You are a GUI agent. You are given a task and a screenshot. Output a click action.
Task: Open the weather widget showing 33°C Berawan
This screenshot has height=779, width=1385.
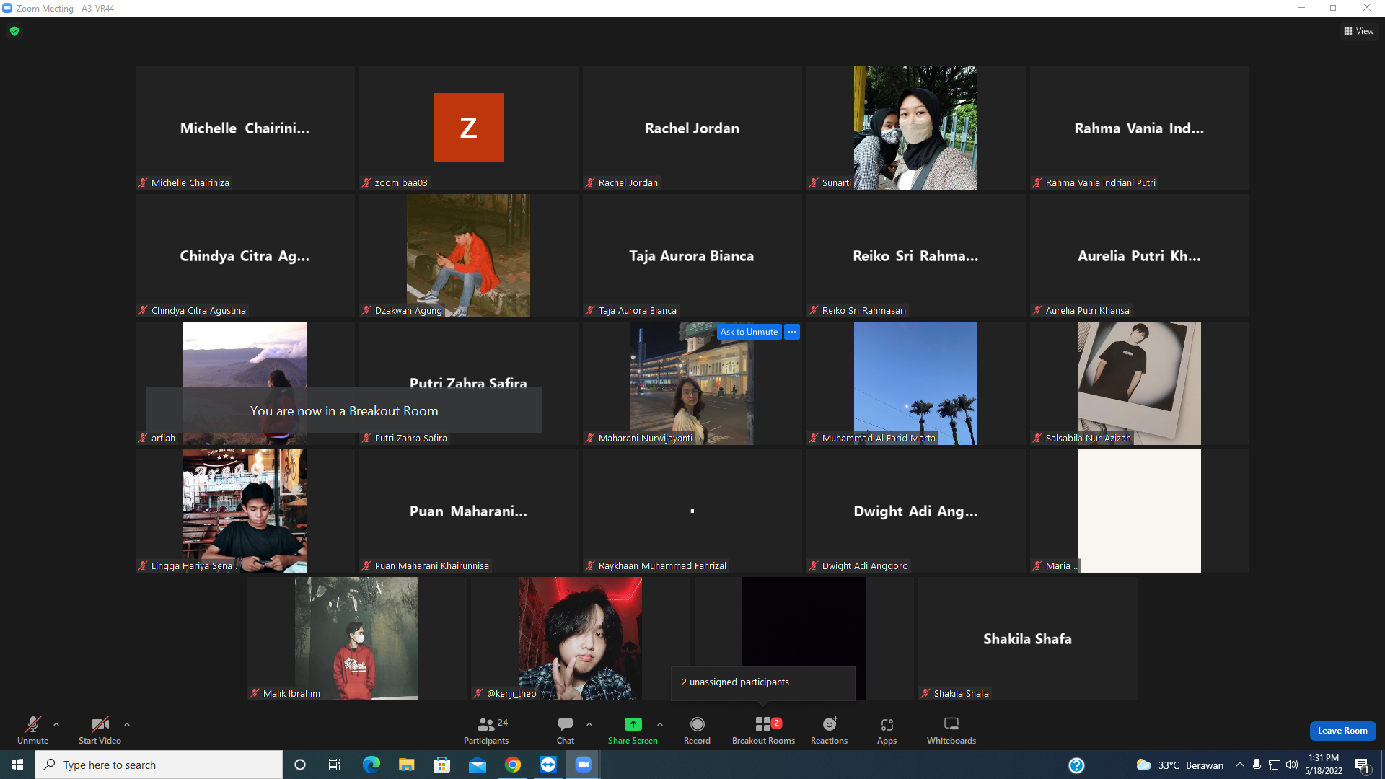point(1180,765)
